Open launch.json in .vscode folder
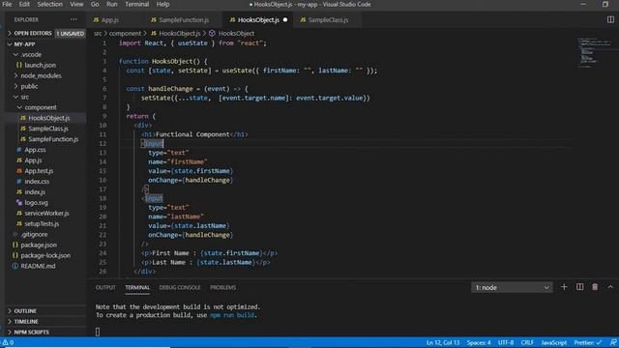 pyautogui.click(x=40, y=65)
